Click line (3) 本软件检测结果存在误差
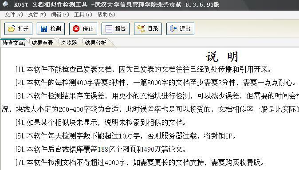Screen dimensions: 299x170 pyautogui.click(x=157, y=96)
